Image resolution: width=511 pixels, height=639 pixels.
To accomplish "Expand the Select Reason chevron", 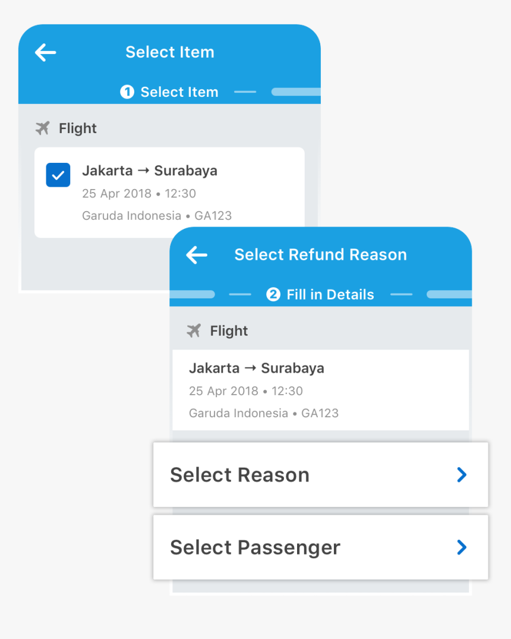I will tap(462, 475).
